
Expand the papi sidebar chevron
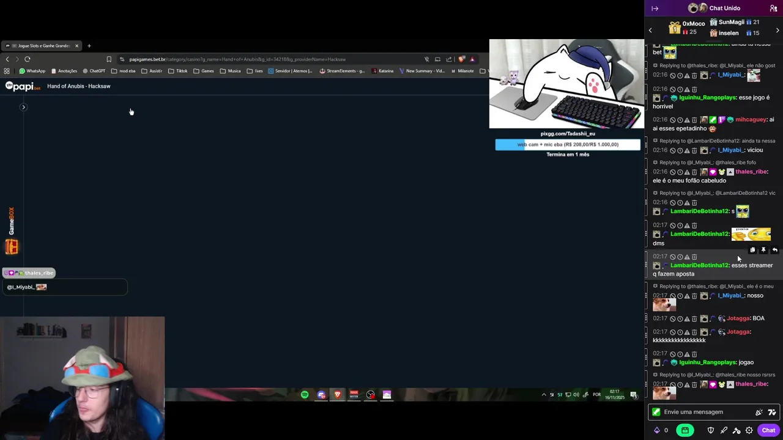tap(23, 107)
